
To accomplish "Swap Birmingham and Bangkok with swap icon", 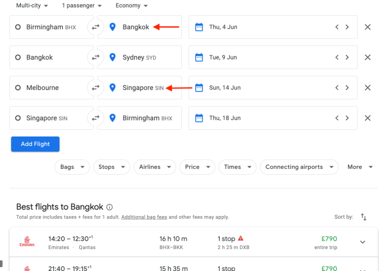I will click(x=95, y=27).
